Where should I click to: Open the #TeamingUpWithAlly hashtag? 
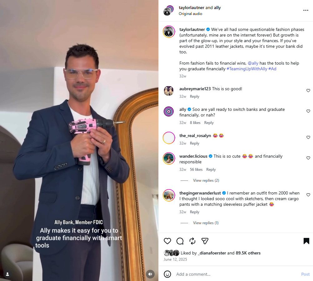click(247, 69)
